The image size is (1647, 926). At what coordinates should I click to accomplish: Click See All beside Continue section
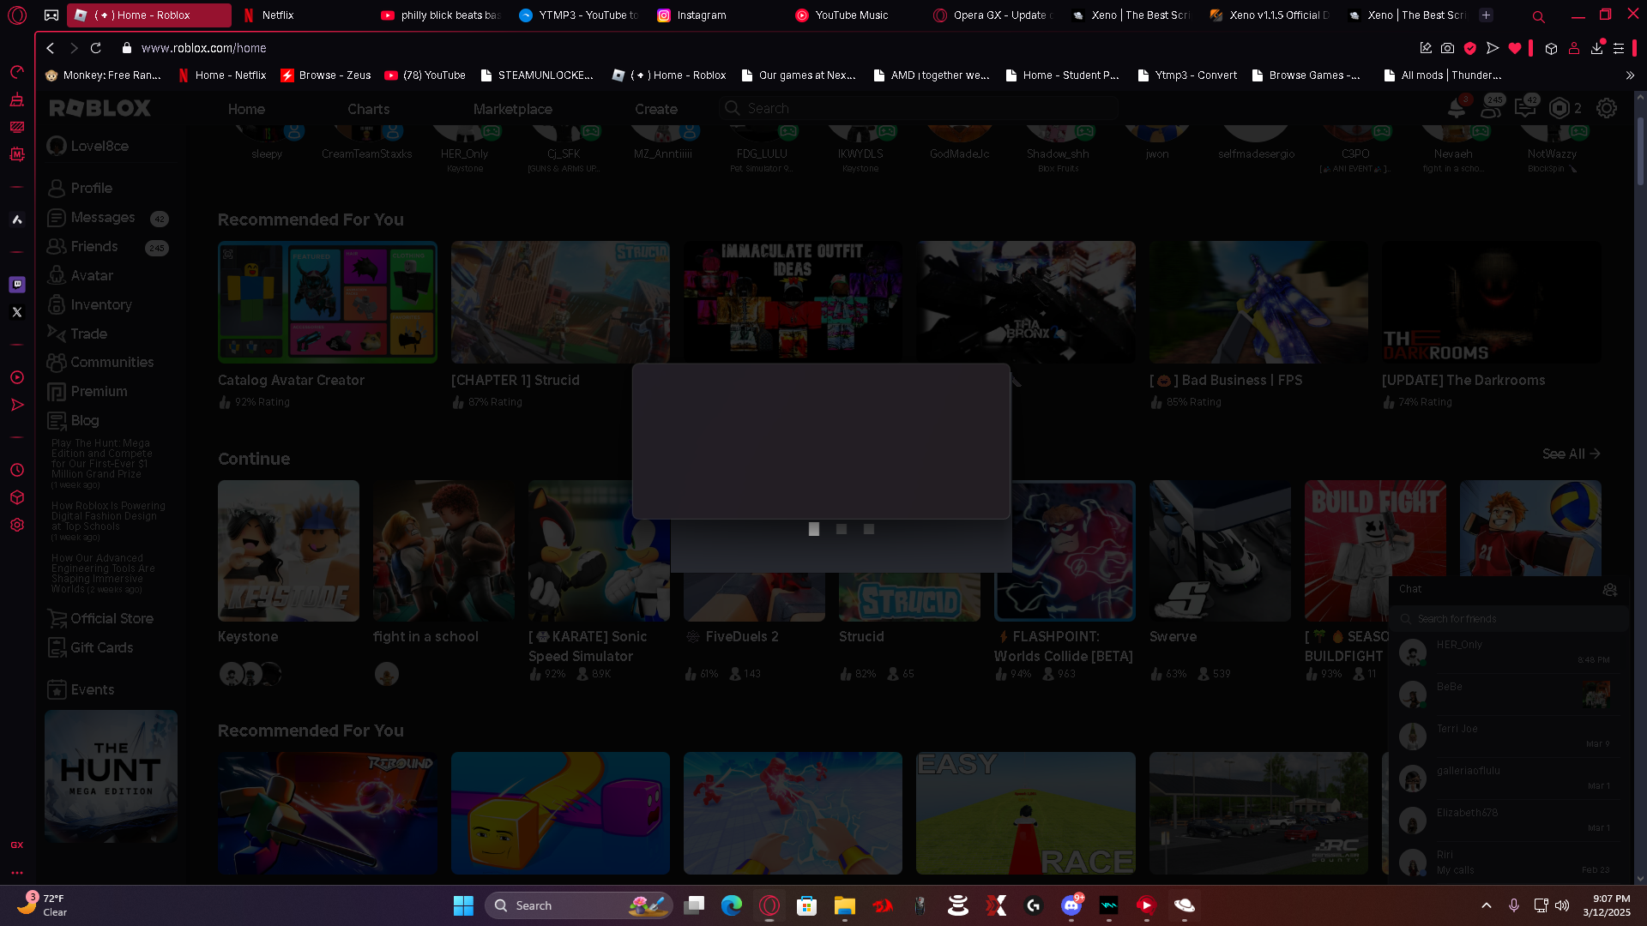pyautogui.click(x=1571, y=454)
